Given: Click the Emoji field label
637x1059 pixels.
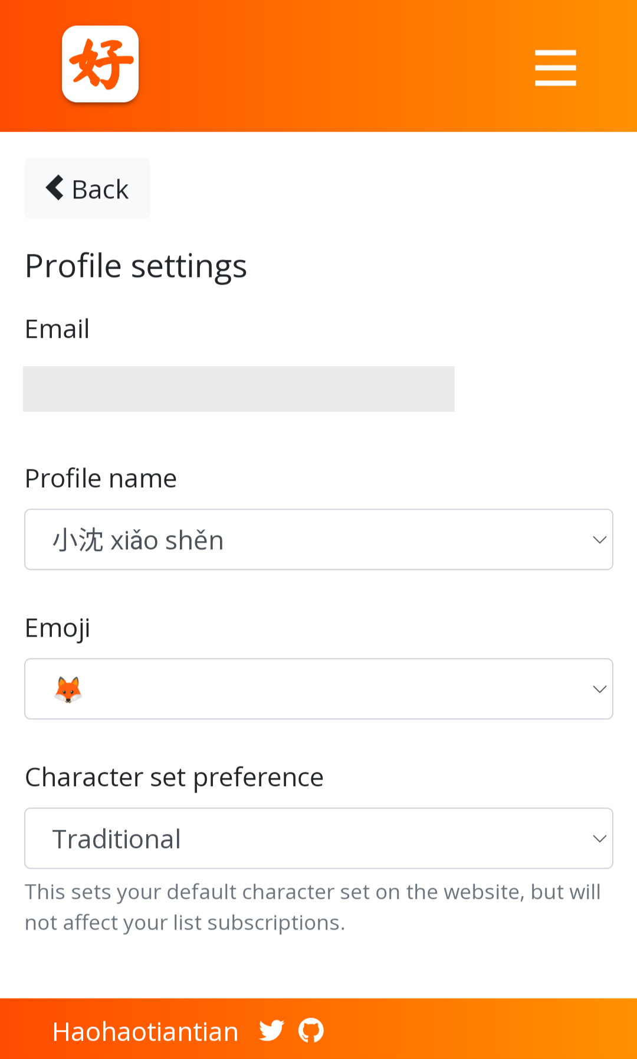Looking at the screenshot, I should click(x=58, y=628).
